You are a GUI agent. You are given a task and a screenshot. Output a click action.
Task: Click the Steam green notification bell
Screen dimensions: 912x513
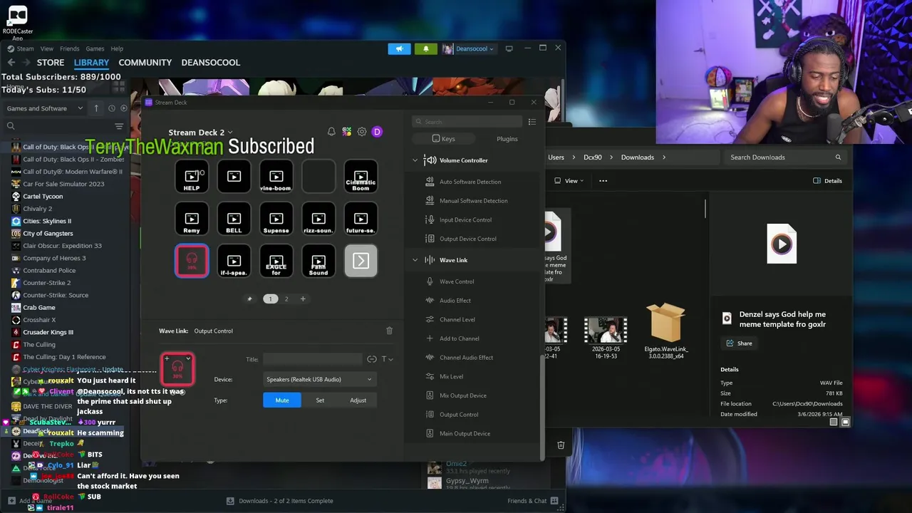tap(426, 48)
